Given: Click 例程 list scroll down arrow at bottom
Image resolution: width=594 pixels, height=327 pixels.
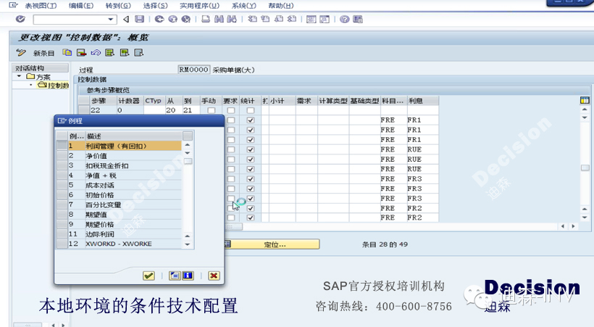Looking at the screenshot, I should [x=188, y=244].
